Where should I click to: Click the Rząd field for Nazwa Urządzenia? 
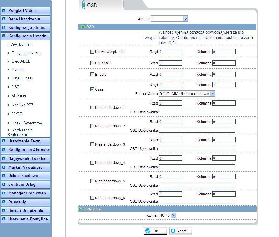170,52
